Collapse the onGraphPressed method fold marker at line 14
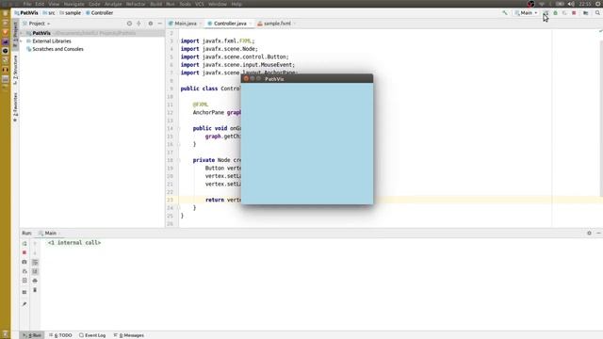Image resolution: width=603 pixels, height=339 pixels. 179,128
